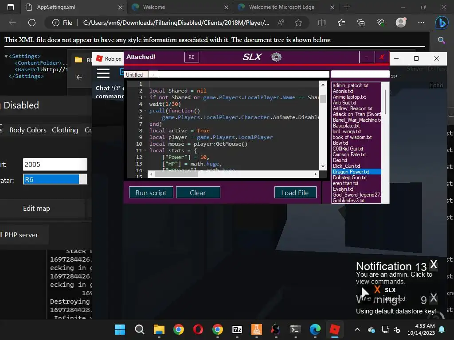Click the port field showing 2005
This screenshot has width=454, height=340.
(x=55, y=165)
